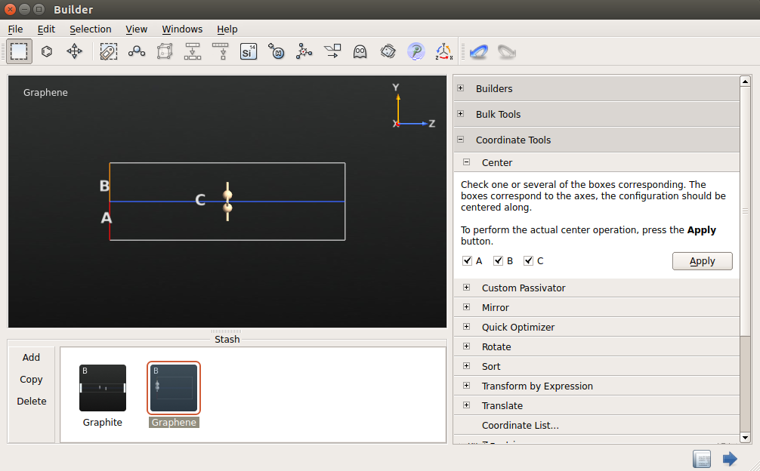The height and width of the screenshot is (471, 760).
Task: Click the notepad icon at bottom right
Action: 702,458
